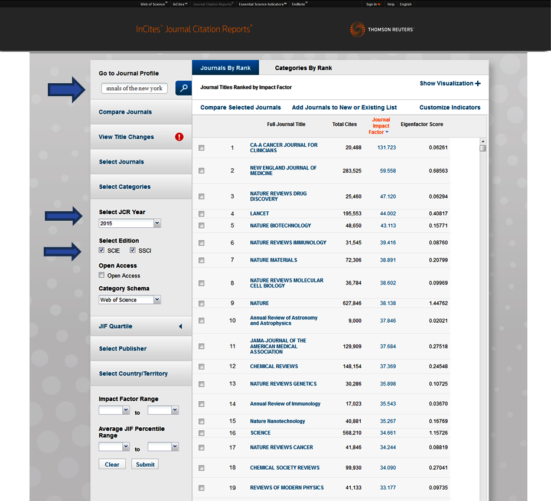Check the box for CA-A Cancer Journal for Clinicians
This screenshot has width=551, height=501.
pos(201,148)
